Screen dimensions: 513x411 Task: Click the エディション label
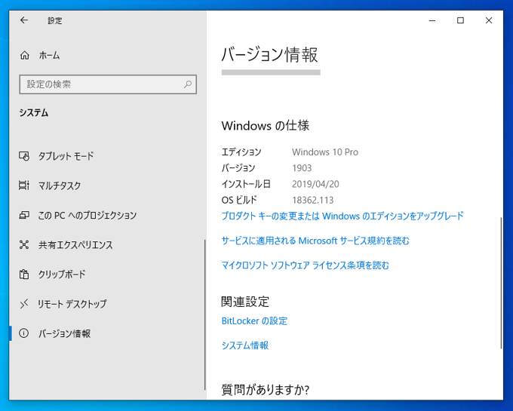pos(241,152)
